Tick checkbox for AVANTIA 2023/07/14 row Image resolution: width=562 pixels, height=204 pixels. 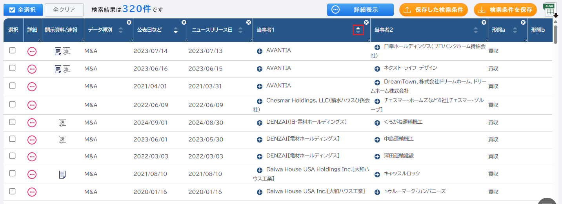[x=12, y=51]
